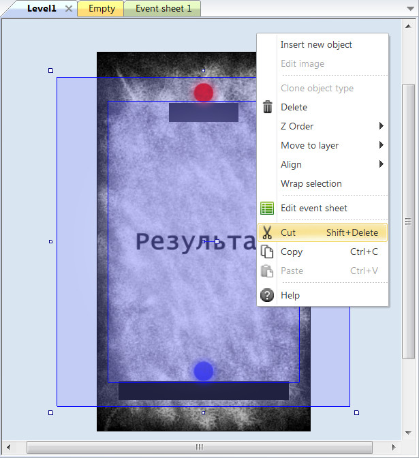Click the blue circle sprite
This screenshot has width=419, height=458.
coord(204,371)
